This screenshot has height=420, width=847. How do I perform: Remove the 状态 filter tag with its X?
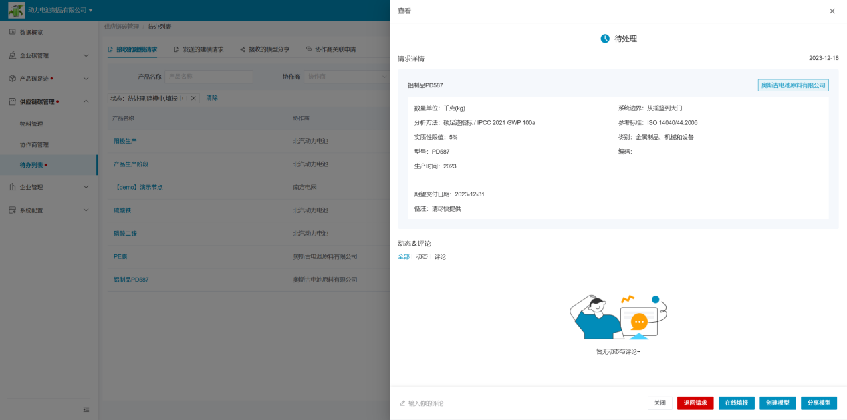[x=193, y=98]
